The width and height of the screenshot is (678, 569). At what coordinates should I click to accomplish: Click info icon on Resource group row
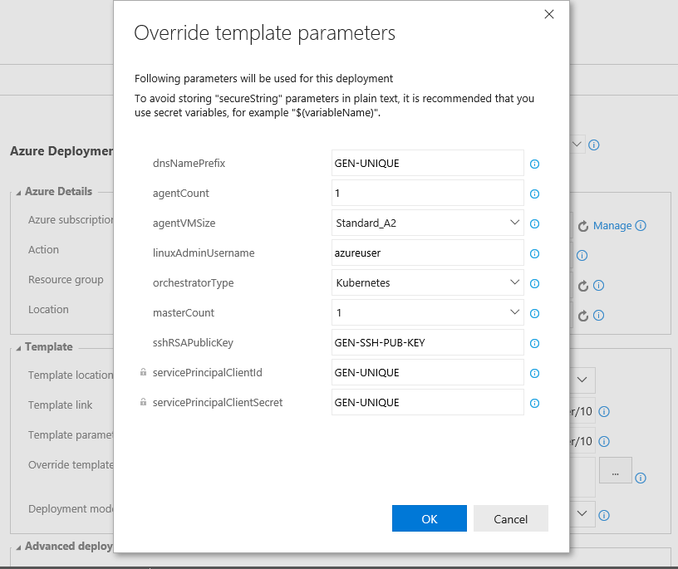point(598,286)
